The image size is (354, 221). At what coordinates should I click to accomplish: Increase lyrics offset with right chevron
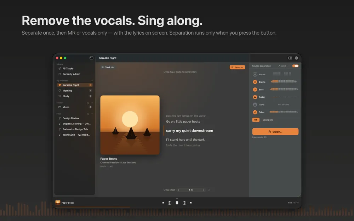point(204,190)
